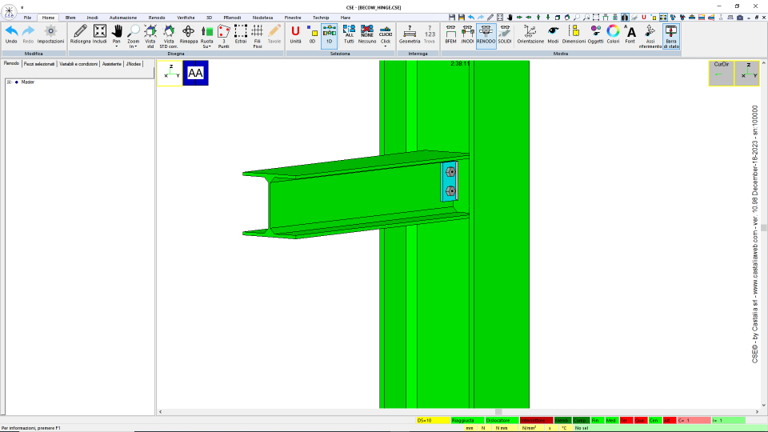This screenshot has width=768, height=432.
Task: Click the yellow DS=10 status cell
Action: point(433,420)
